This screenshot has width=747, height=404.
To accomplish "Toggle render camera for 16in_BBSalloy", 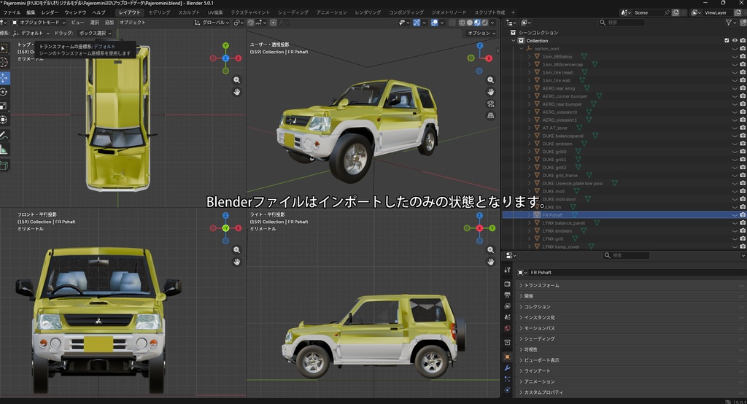I will click(x=743, y=56).
